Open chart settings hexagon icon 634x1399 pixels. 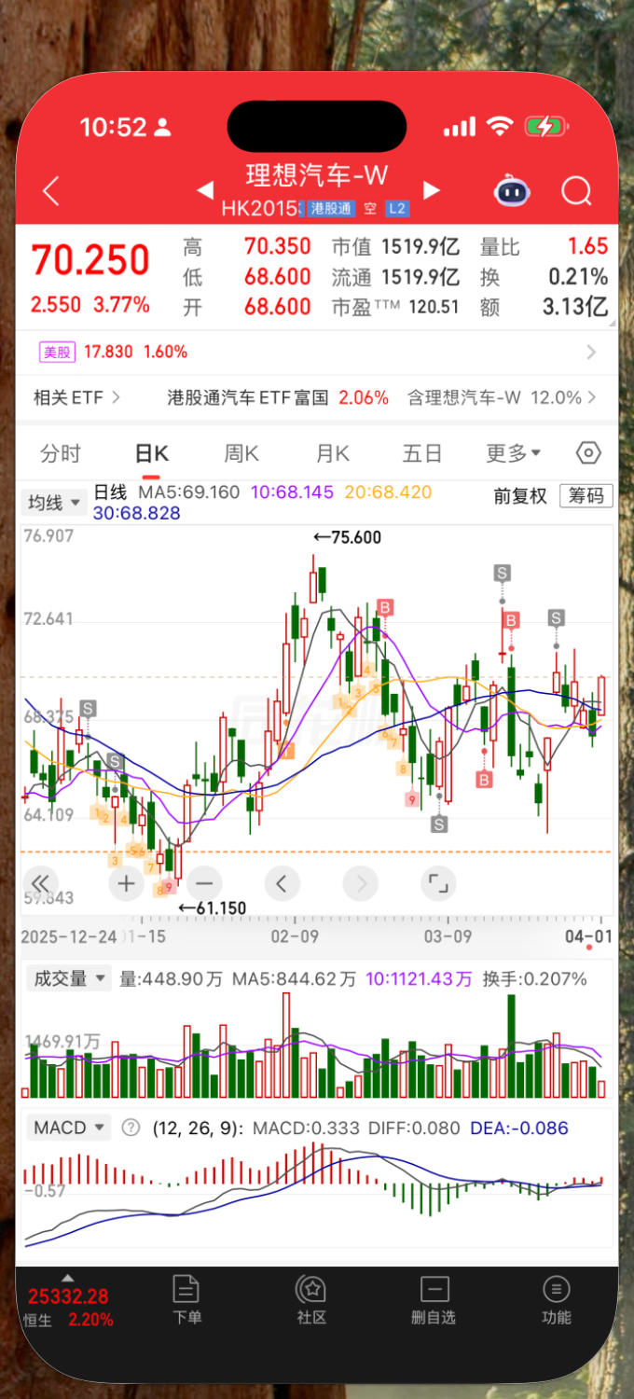coord(588,453)
